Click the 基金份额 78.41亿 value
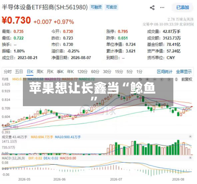The height and width of the screenshot is (184, 197). tap(173, 44)
